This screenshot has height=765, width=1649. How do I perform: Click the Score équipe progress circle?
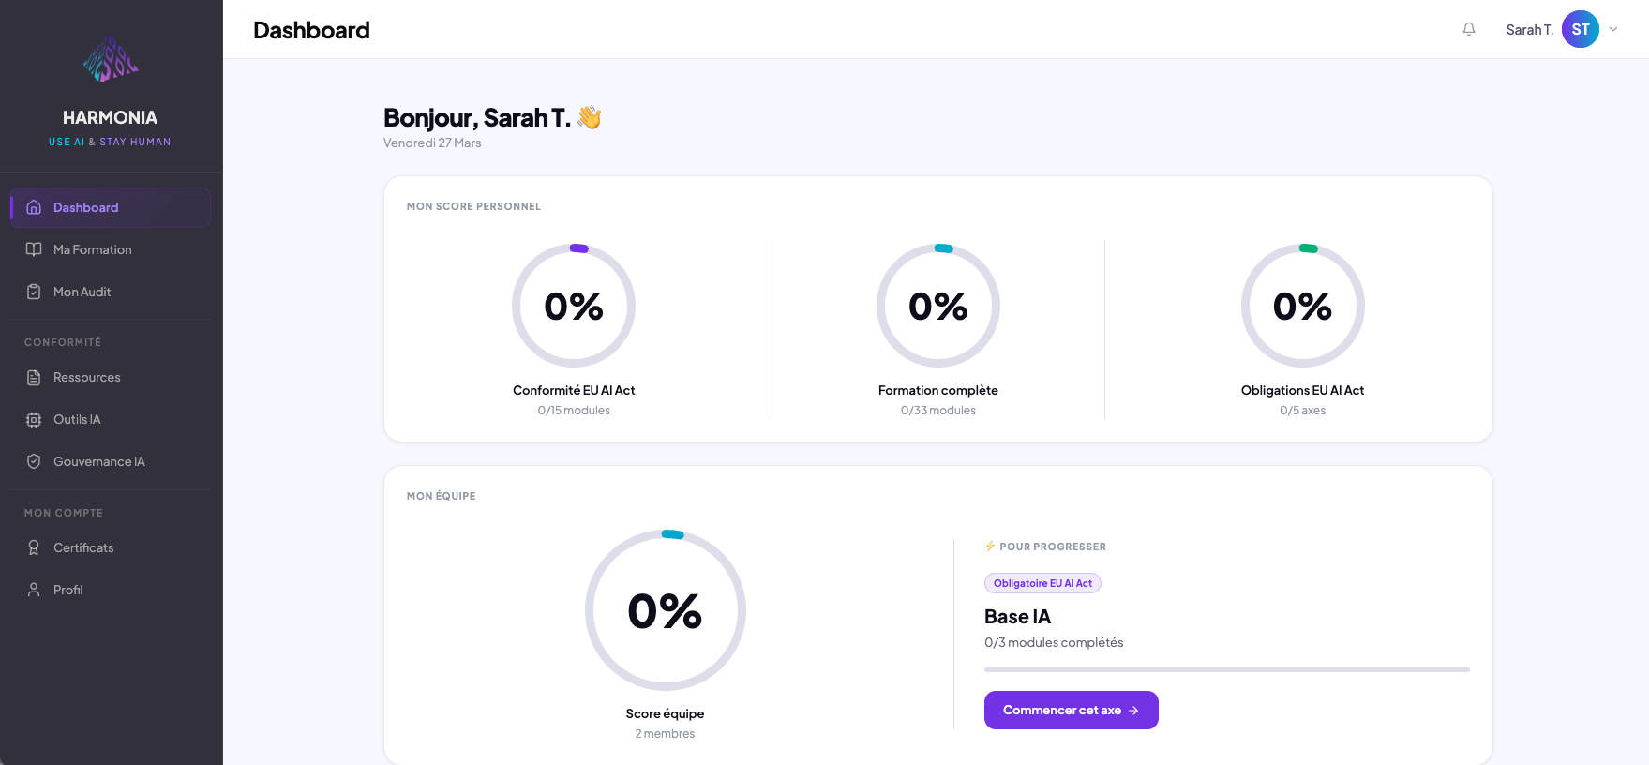point(666,610)
